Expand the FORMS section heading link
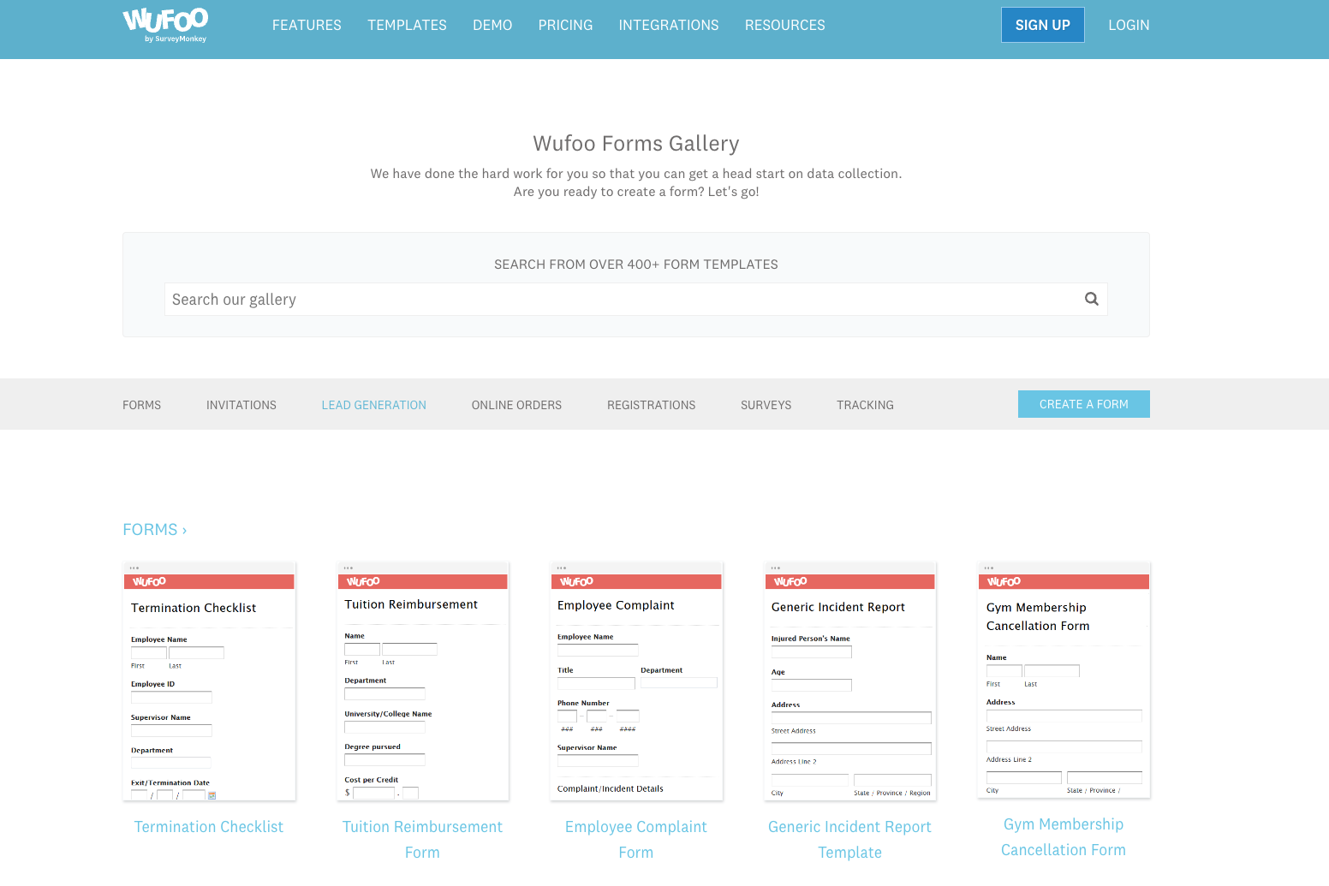The image size is (1329, 886). pyautogui.click(x=155, y=530)
